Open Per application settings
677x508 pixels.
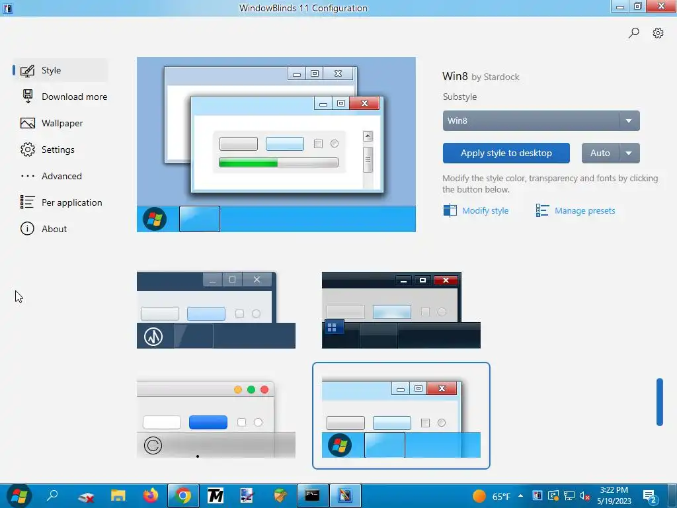coord(61,202)
